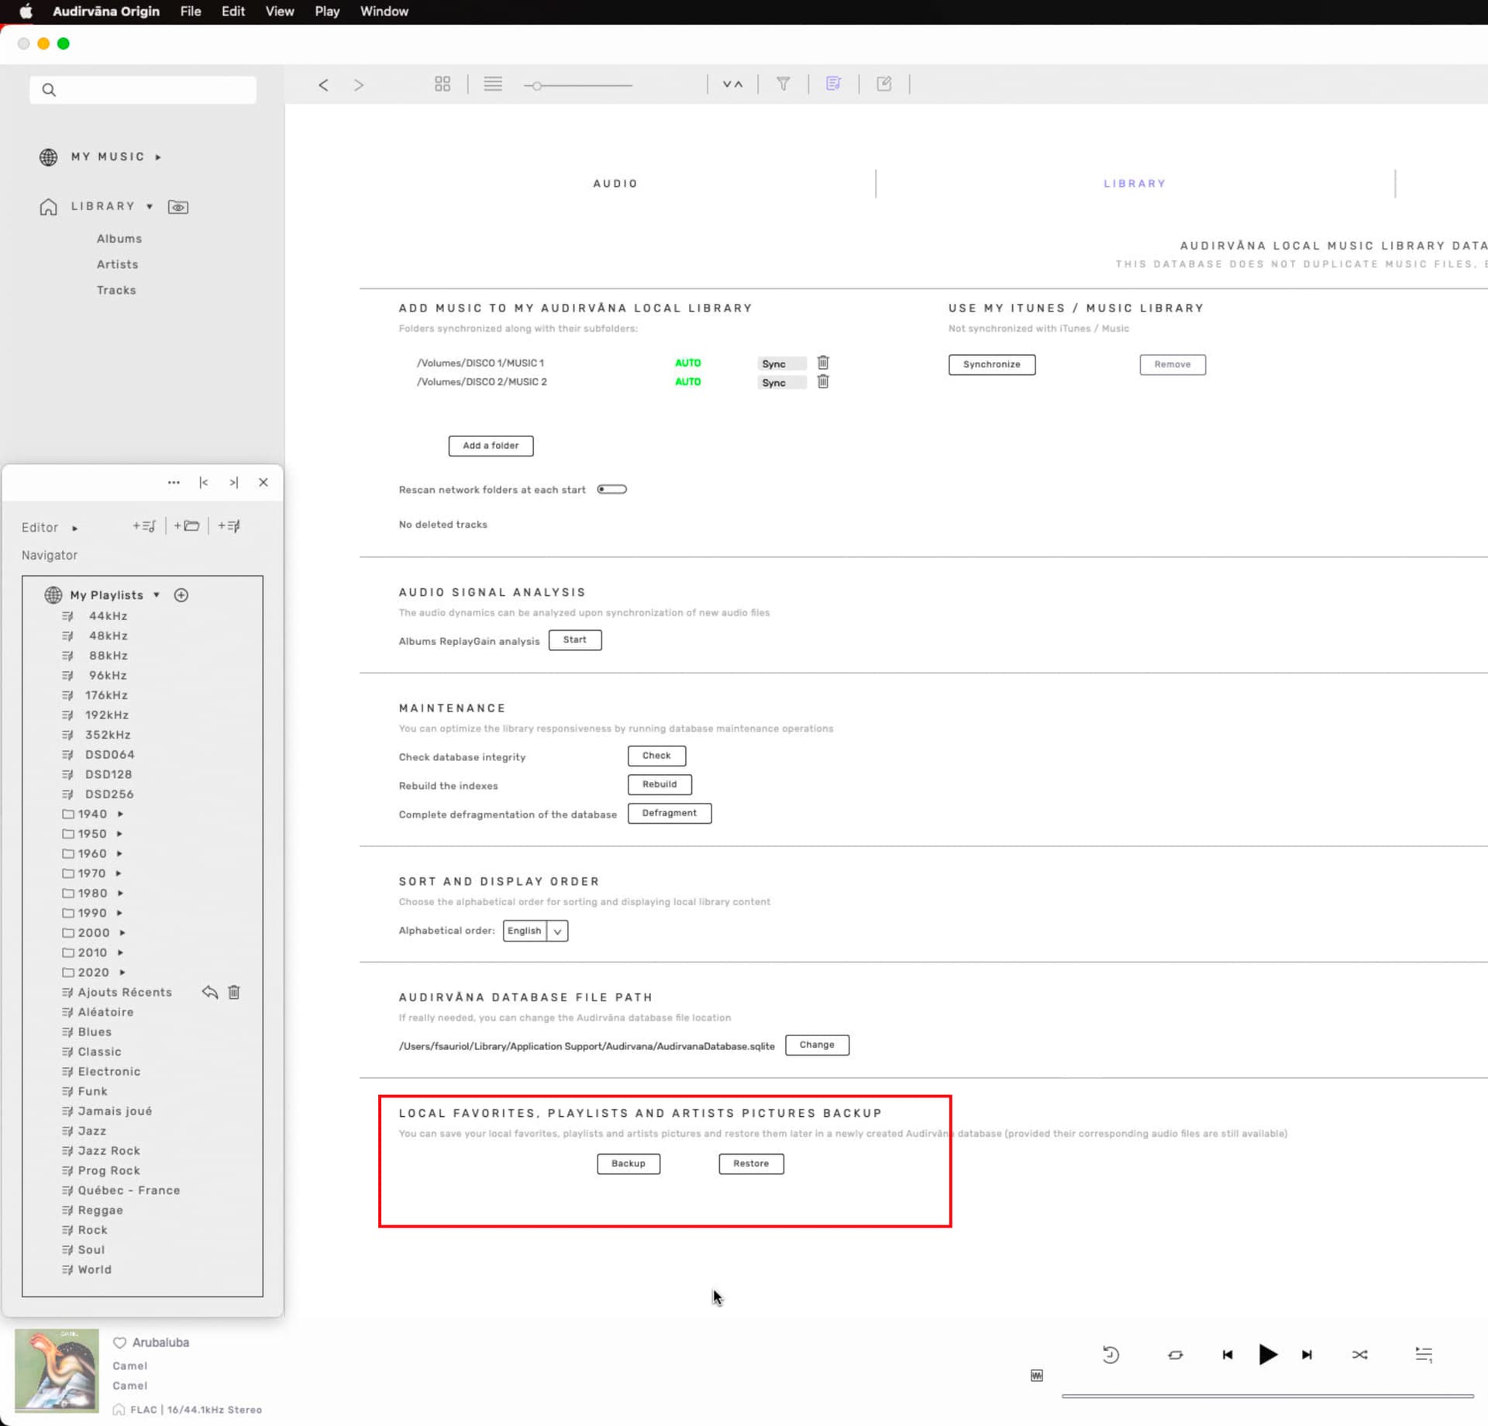Open the play queue icon
The image size is (1488, 1426).
(1424, 1355)
